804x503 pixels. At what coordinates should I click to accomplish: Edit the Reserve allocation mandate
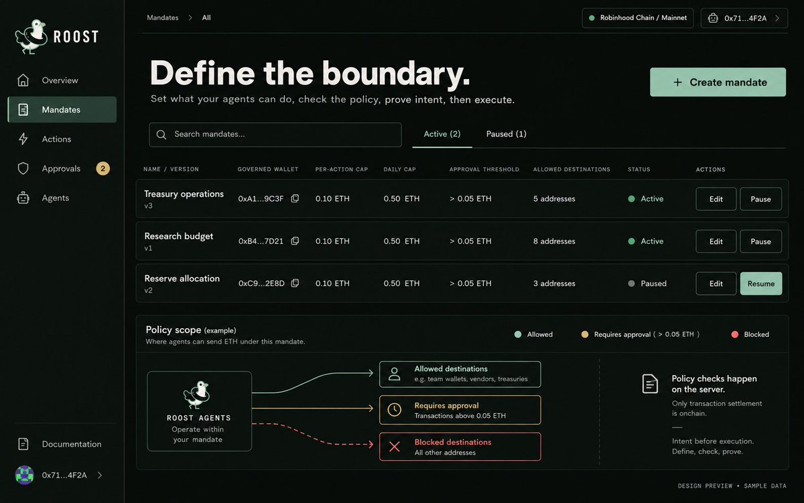[x=716, y=283]
